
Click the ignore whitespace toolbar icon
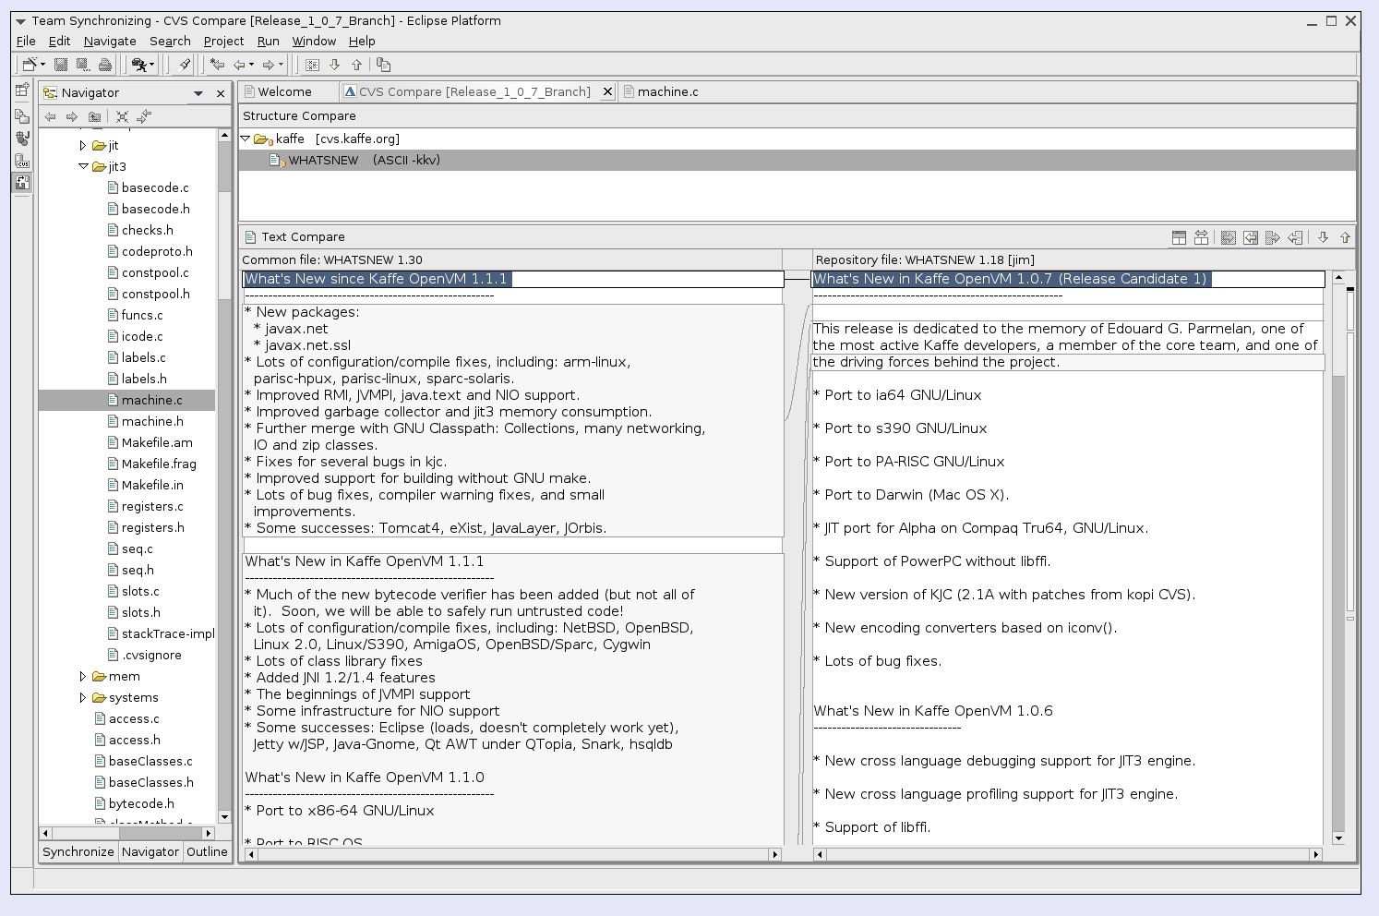[x=312, y=65]
